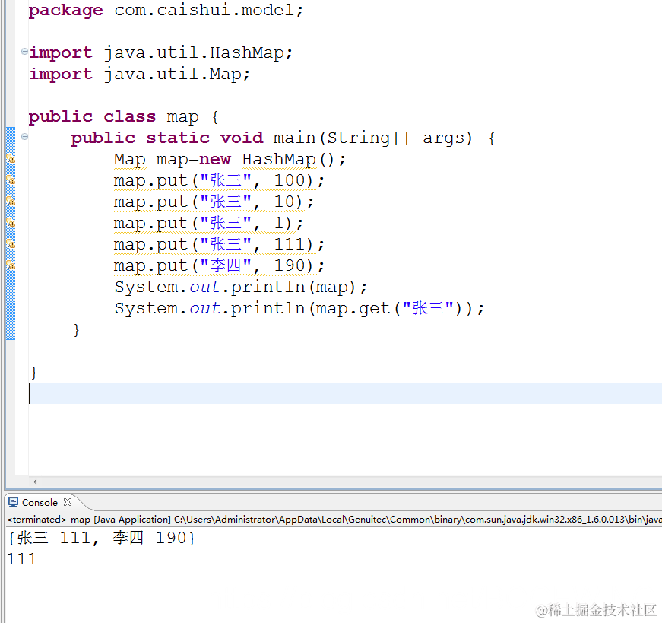Collapse the import statements fold marker
The width and height of the screenshot is (662, 623).
click(x=24, y=52)
